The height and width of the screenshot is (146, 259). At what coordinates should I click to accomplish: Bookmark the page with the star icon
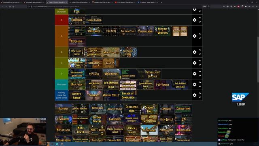tap(209, 6)
